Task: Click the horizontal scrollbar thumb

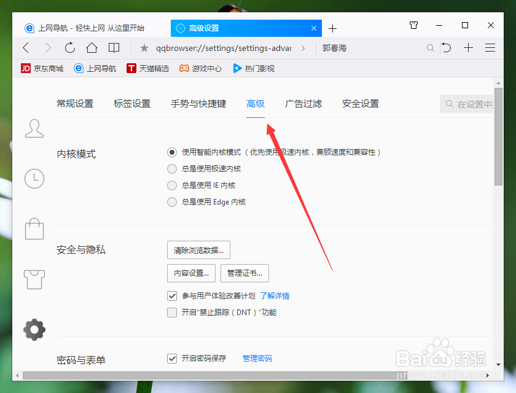Action: [215, 375]
